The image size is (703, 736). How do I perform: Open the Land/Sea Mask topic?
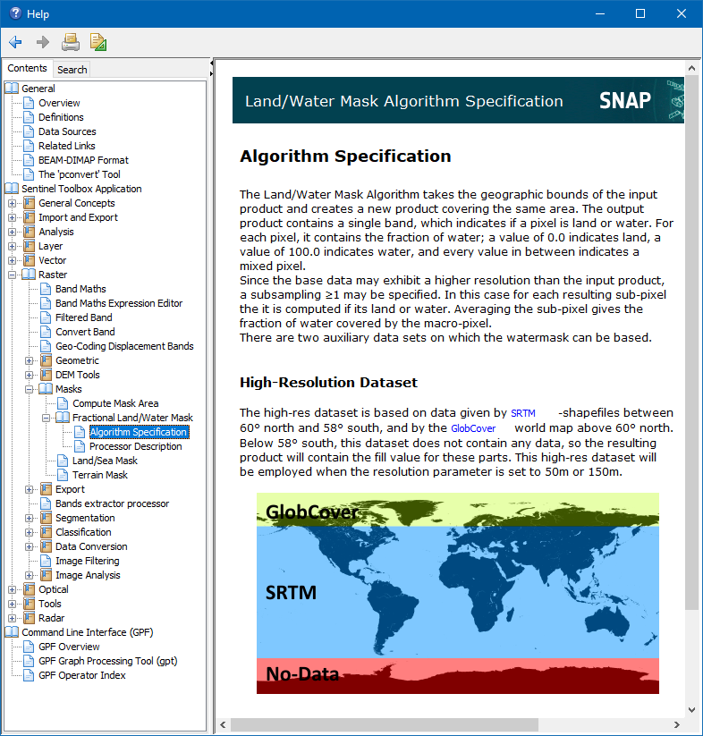[105, 461]
